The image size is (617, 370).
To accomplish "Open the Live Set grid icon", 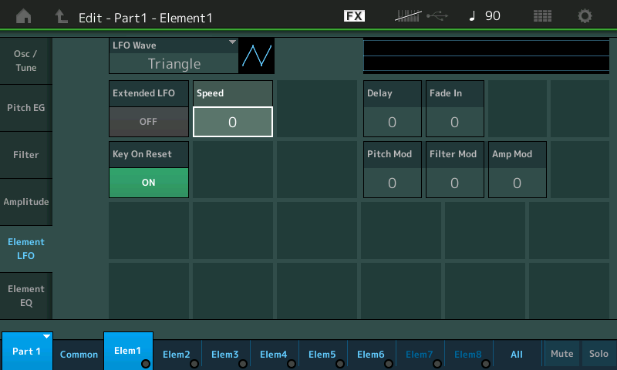I will point(542,16).
